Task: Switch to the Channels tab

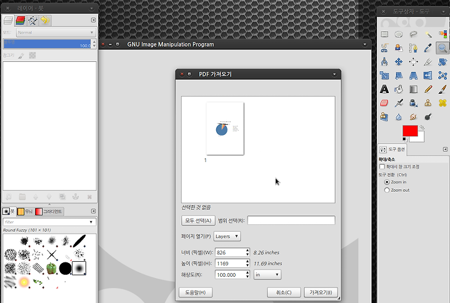Action: 21,21
